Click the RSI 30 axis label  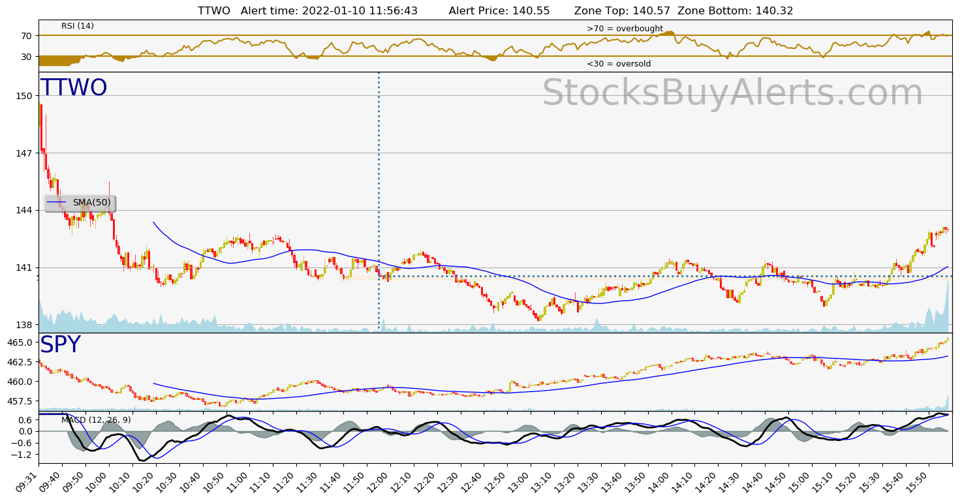27,57
